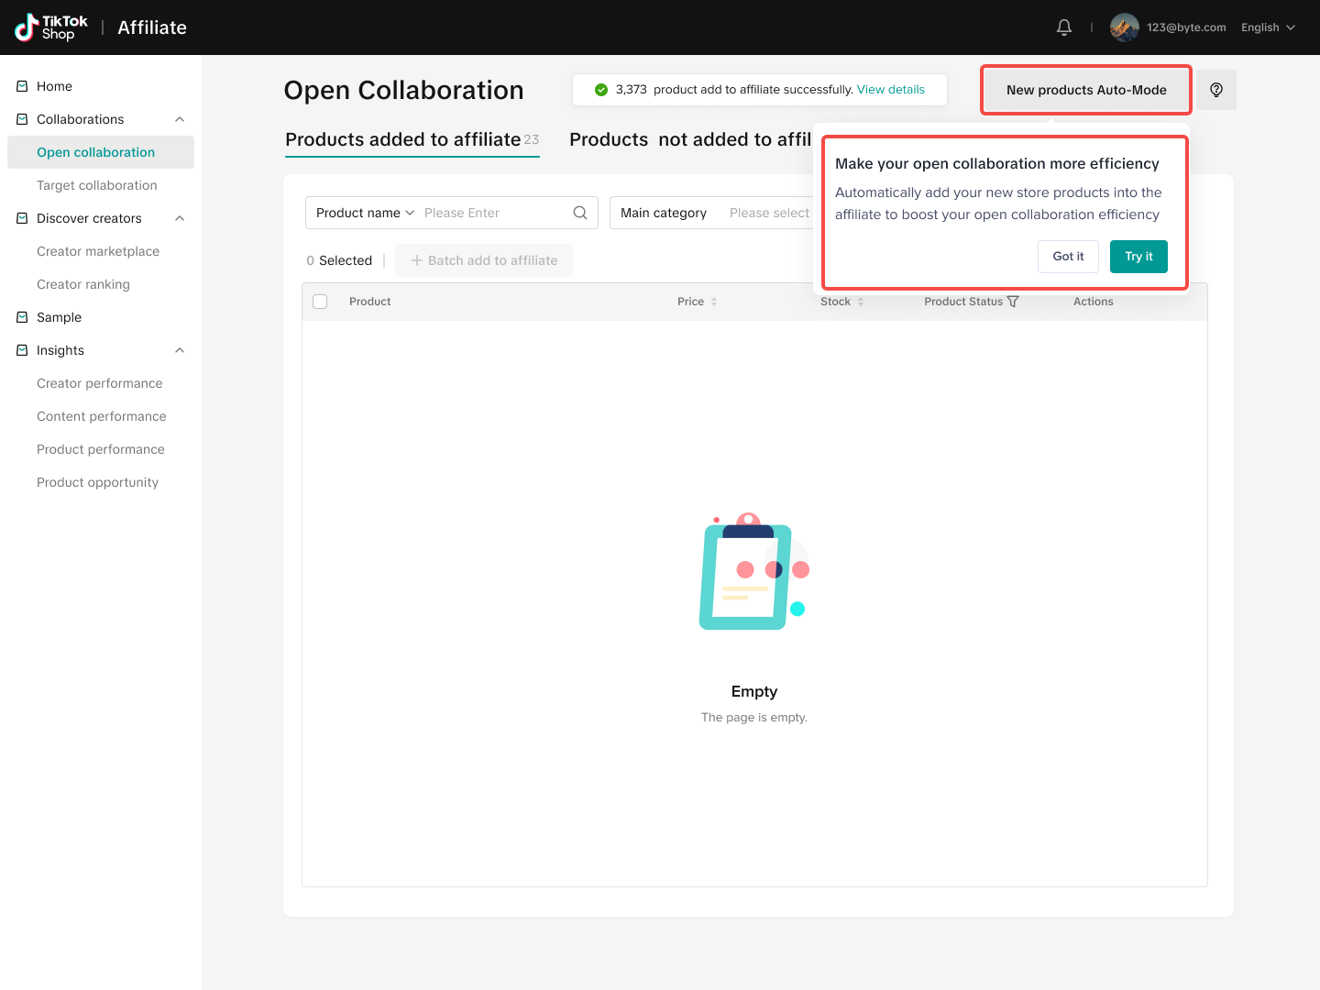Screen dimensions: 1320x990
Task: Collapse the Collaborations sidebar section
Action: 180,119
